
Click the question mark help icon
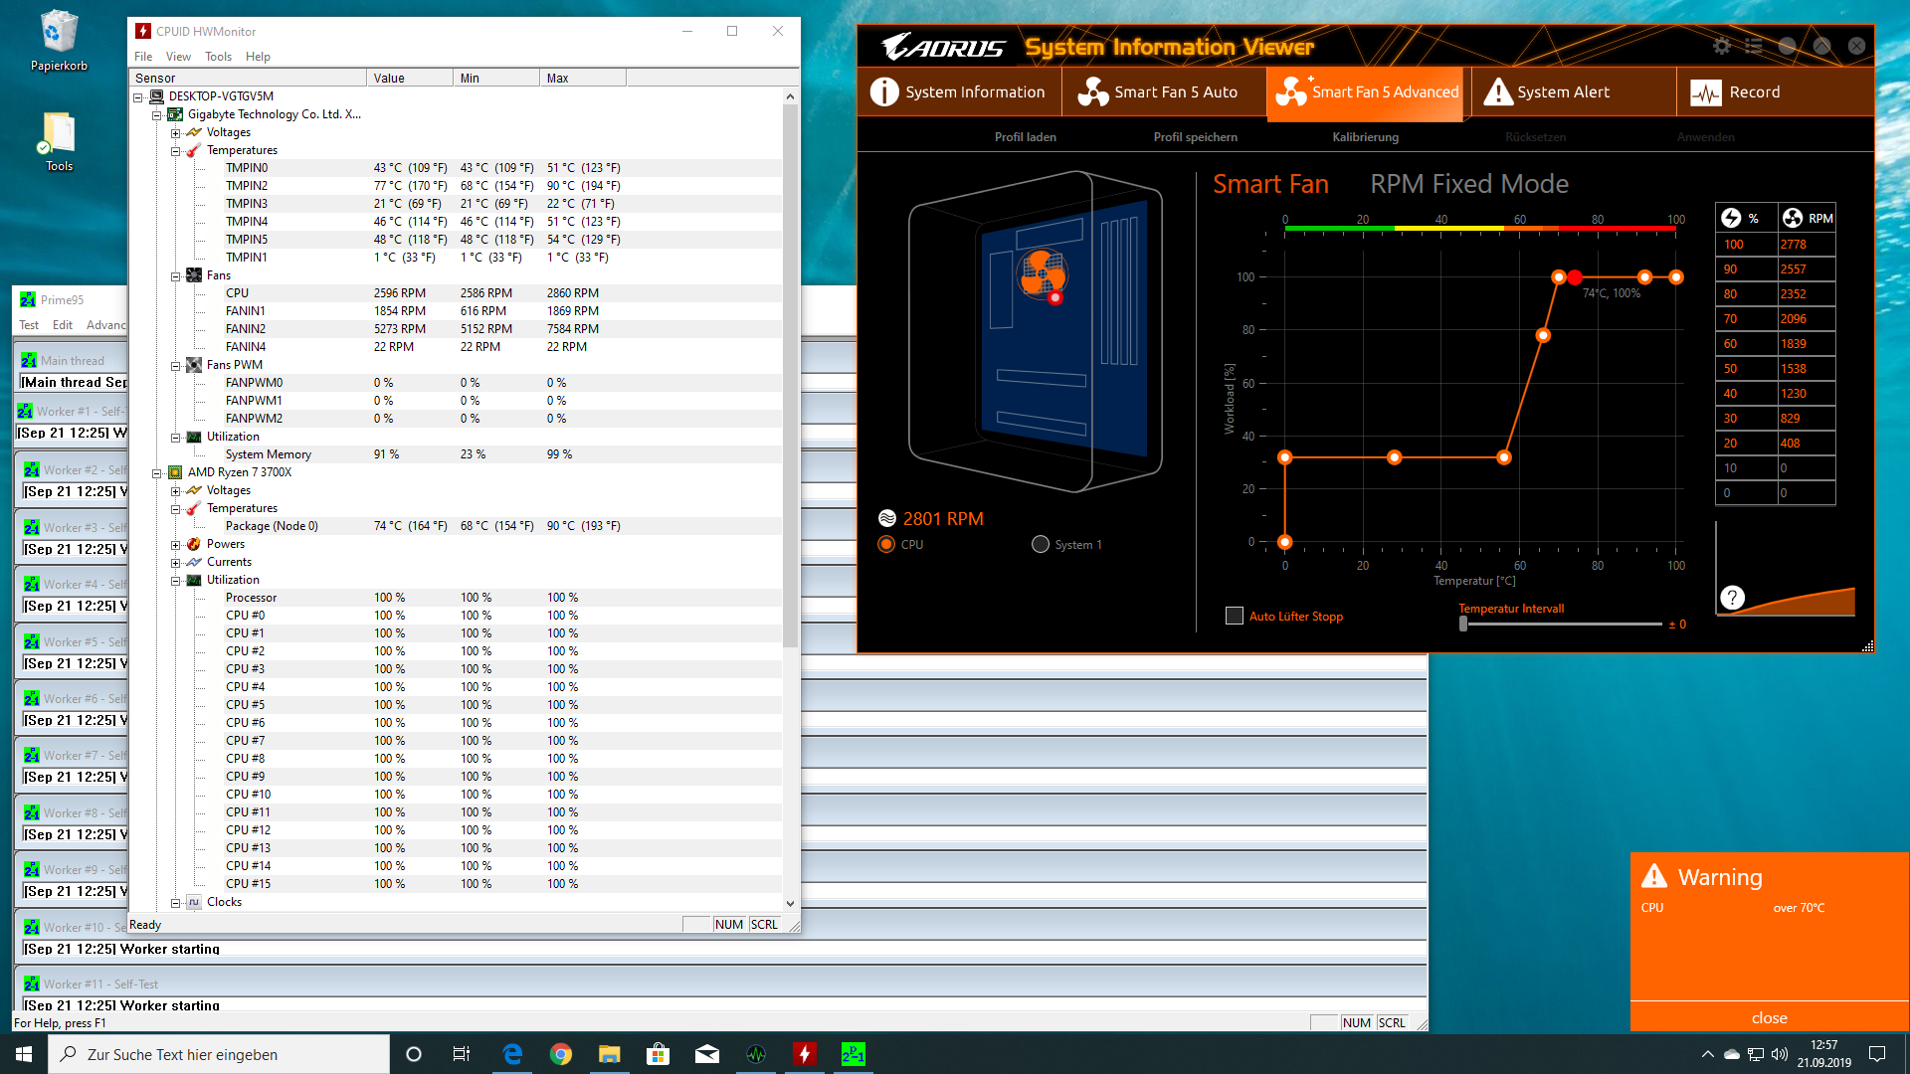click(x=1732, y=597)
